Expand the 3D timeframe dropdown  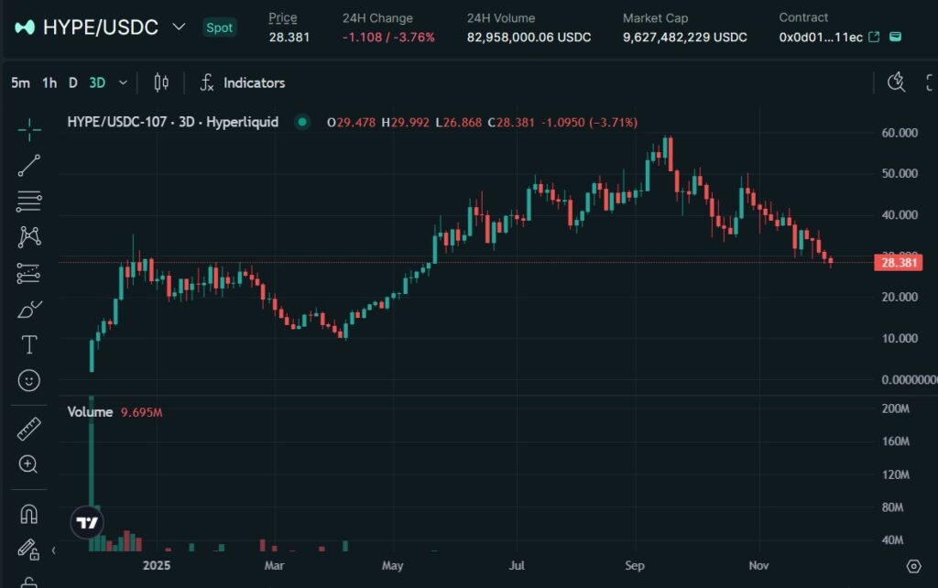122,82
